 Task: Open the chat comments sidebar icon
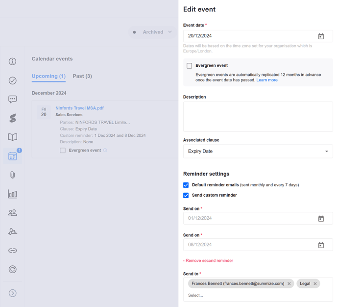click(x=13, y=99)
